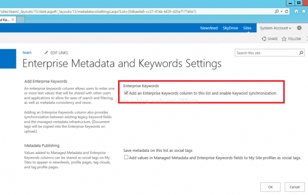Cancel the settings changes
This screenshot has width=308, height=195.
295,187
